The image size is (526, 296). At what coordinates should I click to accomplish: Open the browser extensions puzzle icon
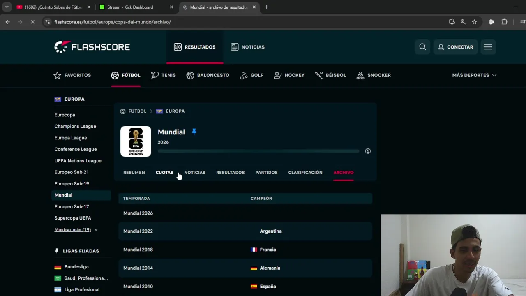[504, 22]
